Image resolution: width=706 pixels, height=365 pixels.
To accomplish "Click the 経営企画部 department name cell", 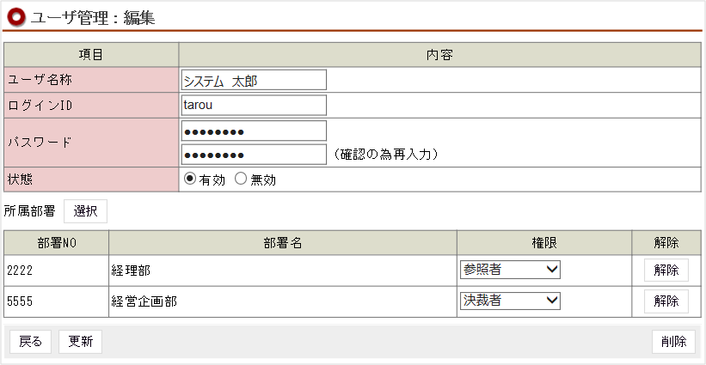I will pos(282,301).
